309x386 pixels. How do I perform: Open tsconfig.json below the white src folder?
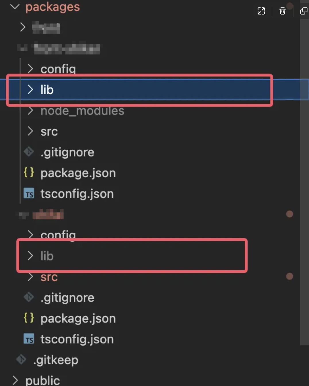coord(77,194)
